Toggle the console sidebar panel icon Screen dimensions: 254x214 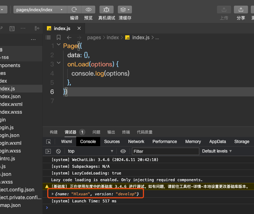click(48, 151)
